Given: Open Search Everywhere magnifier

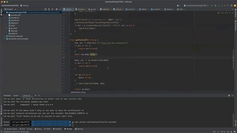Looking at the screenshot, I should 231,6.
